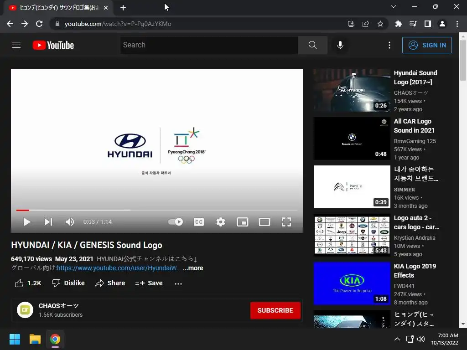Click the address bar URL
The width and height of the screenshot is (467, 350).
[118, 24]
